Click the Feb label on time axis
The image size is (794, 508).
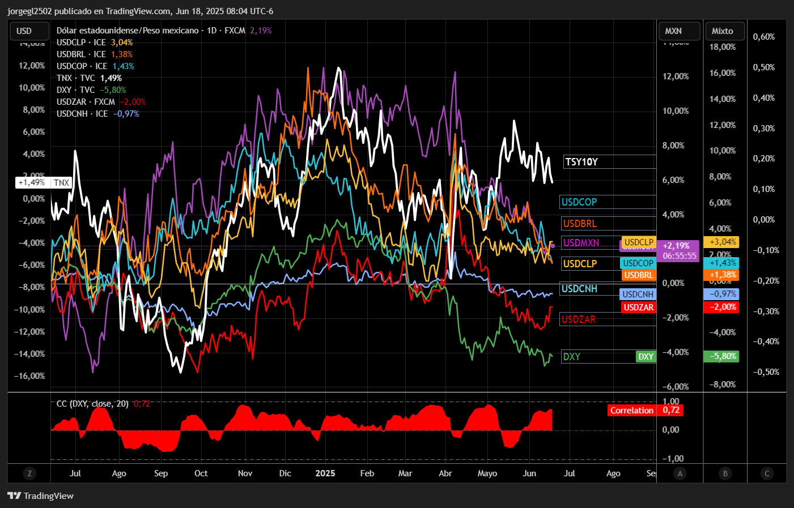(x=367, y=473)
